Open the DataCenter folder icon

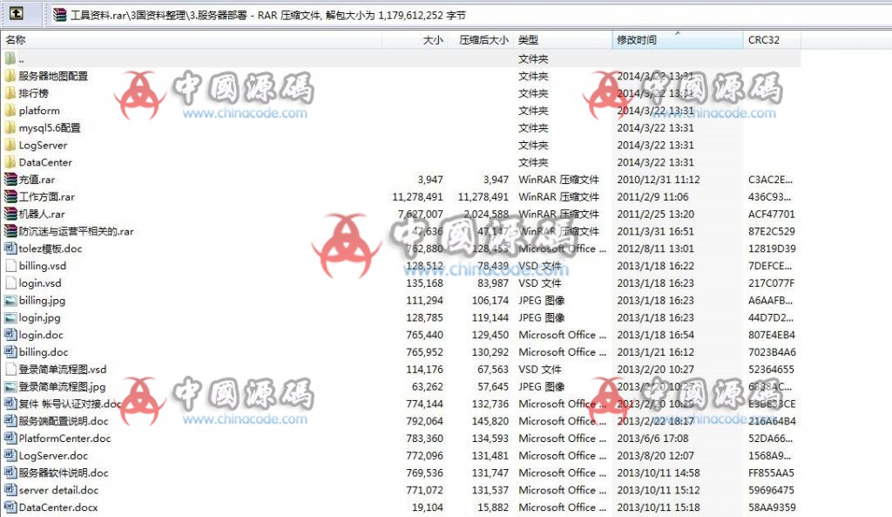[x=11, y=162]
